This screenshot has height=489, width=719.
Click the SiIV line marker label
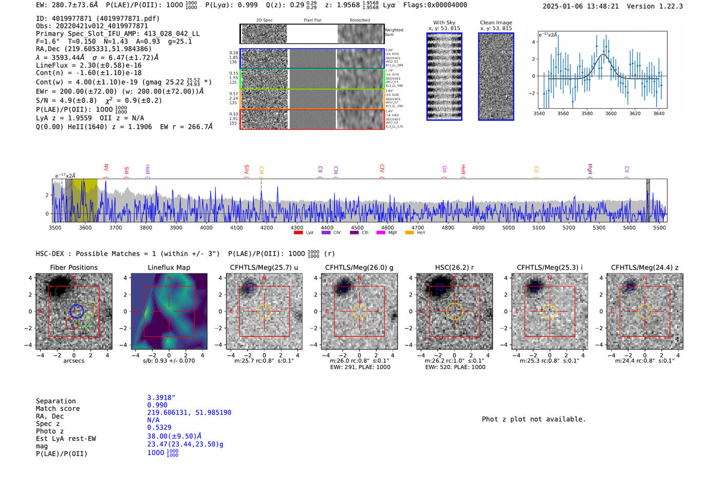point(247,170)
